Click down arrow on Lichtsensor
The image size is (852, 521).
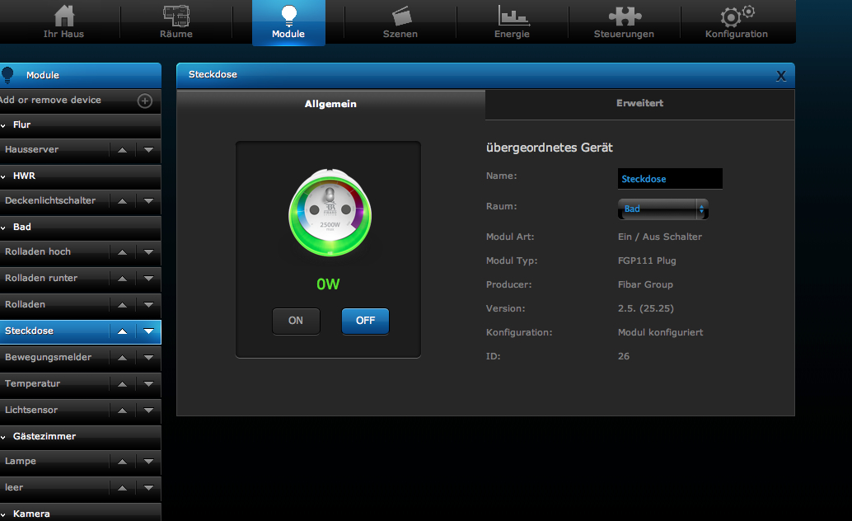148,410
